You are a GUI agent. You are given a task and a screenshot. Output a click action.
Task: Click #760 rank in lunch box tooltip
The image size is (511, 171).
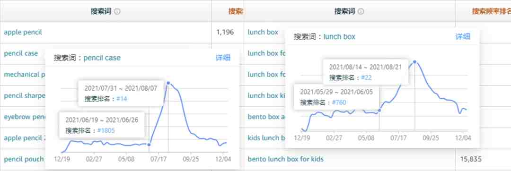(339, 103)
